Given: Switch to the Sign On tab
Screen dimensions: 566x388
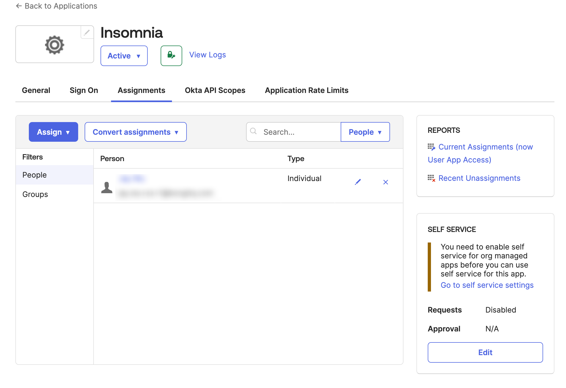Looking at the screenshot, I should [84, 90].
